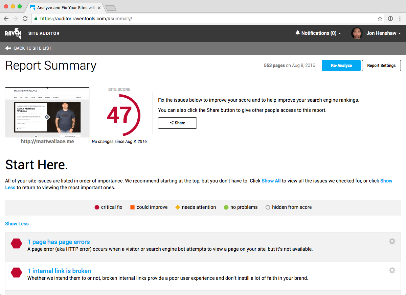This screenshot has height=295, width=406.
Task: Click the address bar URL field
Action: 208,19
